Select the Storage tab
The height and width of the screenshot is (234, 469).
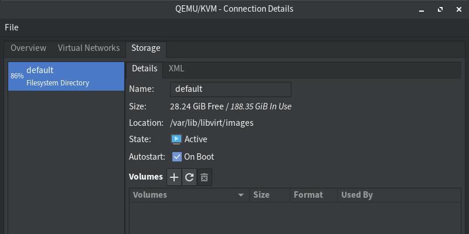pos(145,48)
